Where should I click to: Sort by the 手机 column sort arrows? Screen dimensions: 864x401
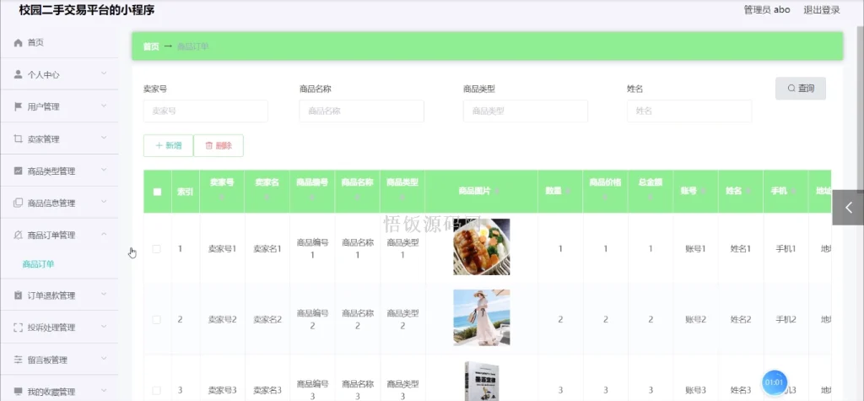click(792, 191)
